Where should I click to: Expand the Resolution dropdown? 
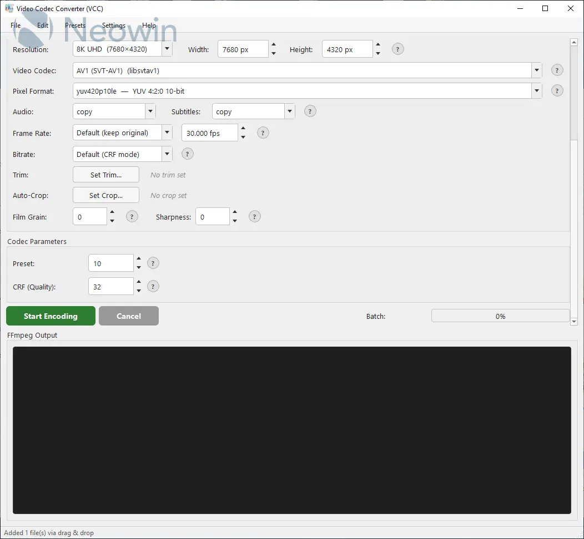pos(167,49)
